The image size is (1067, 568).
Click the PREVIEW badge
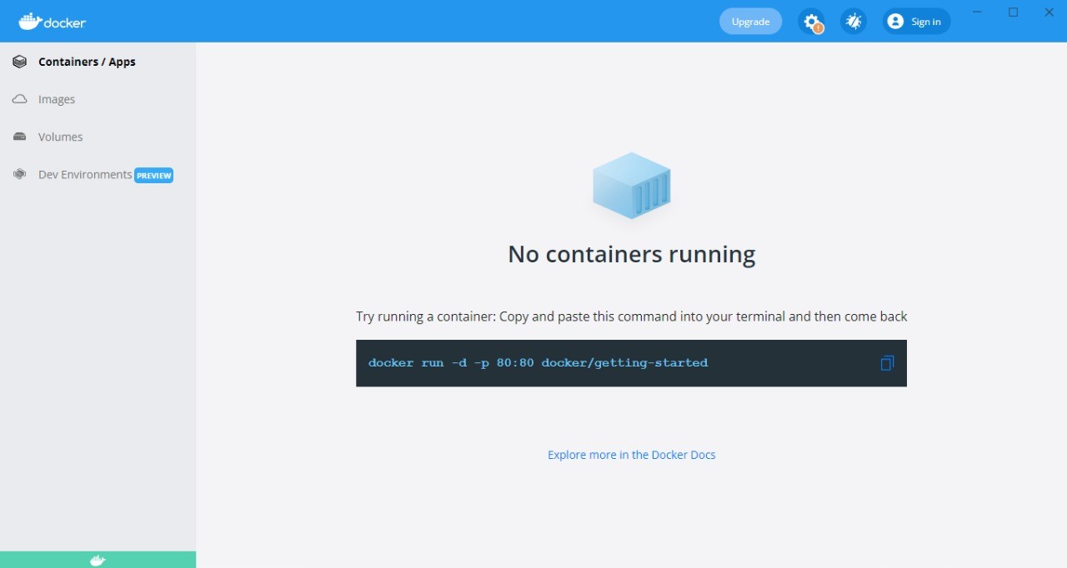[153, 176]
